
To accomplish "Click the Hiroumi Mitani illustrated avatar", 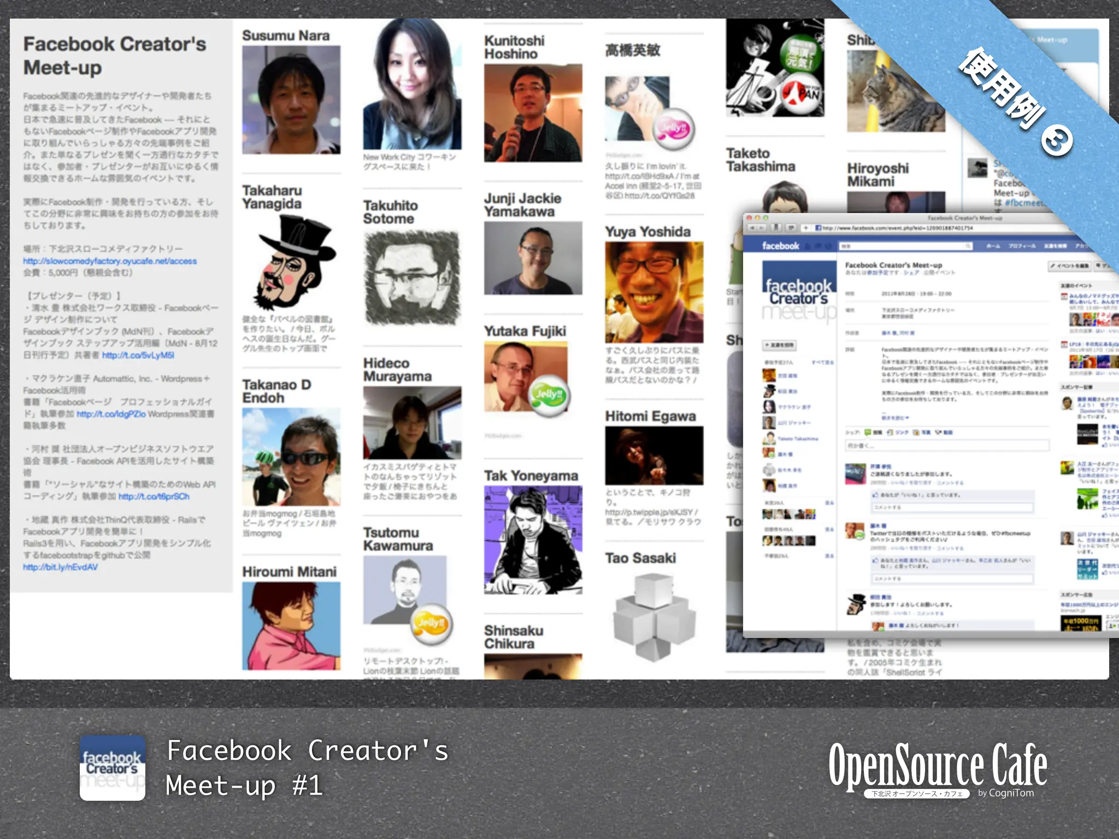I will tap(291, 626).
